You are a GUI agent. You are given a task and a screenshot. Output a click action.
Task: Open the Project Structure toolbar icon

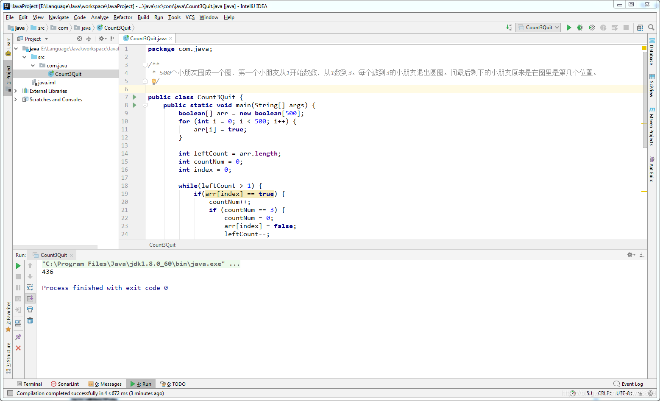[x=640, y=27]
